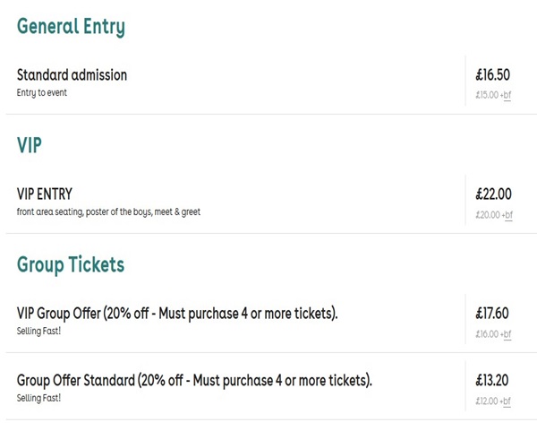Click the front area seating description text
This screenshot has width=537, height=431.
(x=108, y=211)
